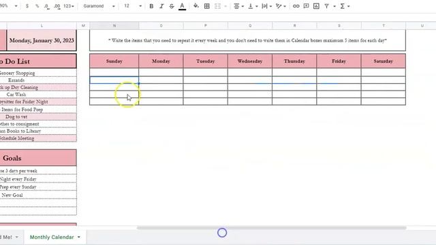Open text wrapping options

click(266, 6)
